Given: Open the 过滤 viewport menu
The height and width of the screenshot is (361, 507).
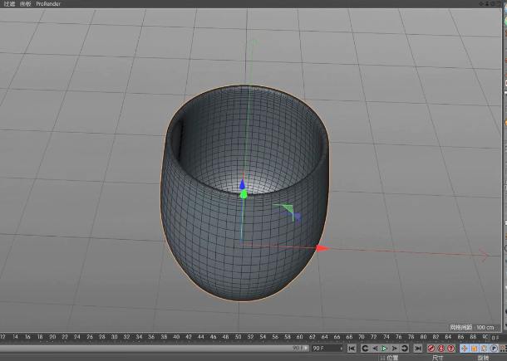Looking at the screenshot, I should pyautogui.click(x=9, y=4).
